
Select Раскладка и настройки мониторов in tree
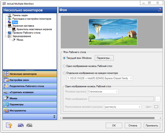pyautogui.click(x=32, y=19)
